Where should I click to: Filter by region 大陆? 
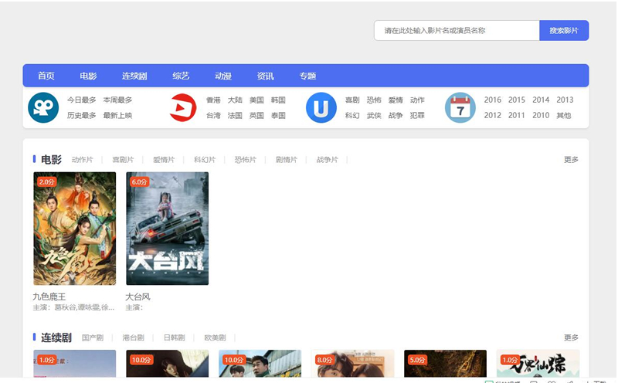click(235, 100)
